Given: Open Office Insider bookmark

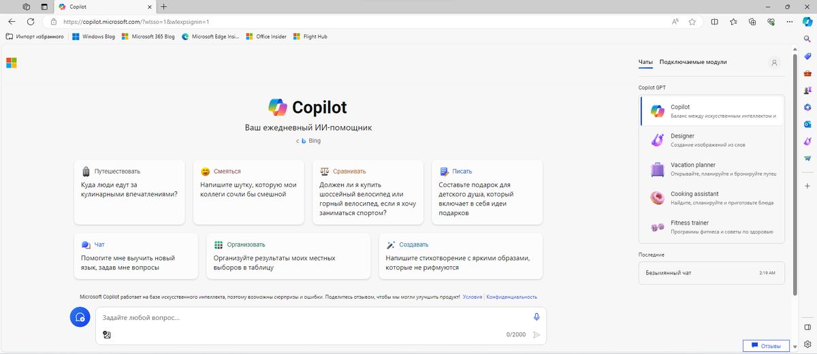Looking at the screenshot, I should (x=266, y=37).
